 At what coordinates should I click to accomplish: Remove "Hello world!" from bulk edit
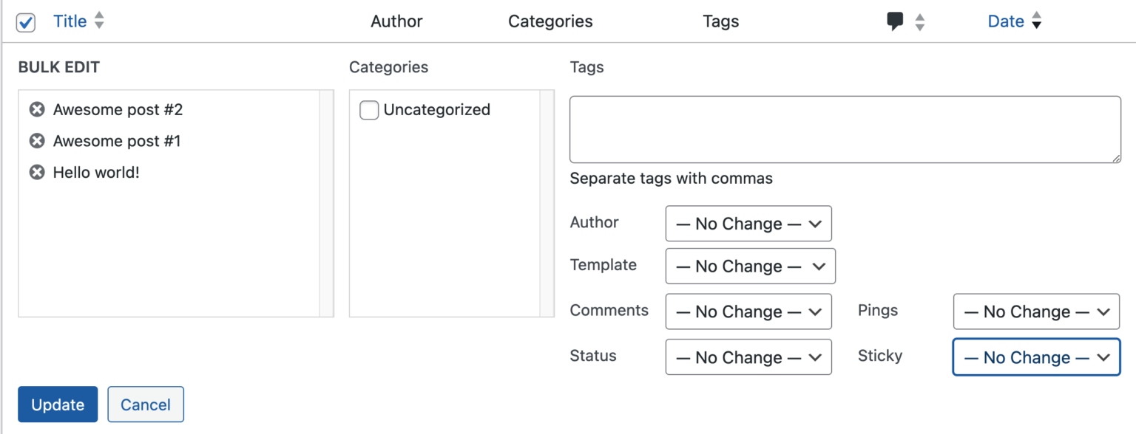point(37,172)
